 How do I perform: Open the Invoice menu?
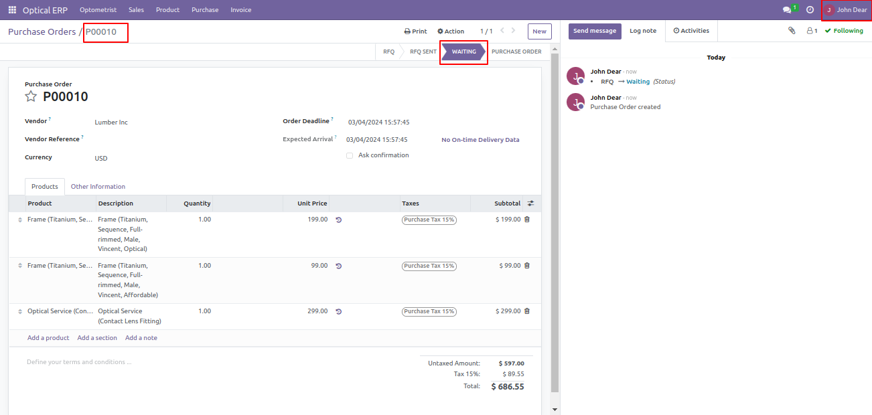(241, 10)
